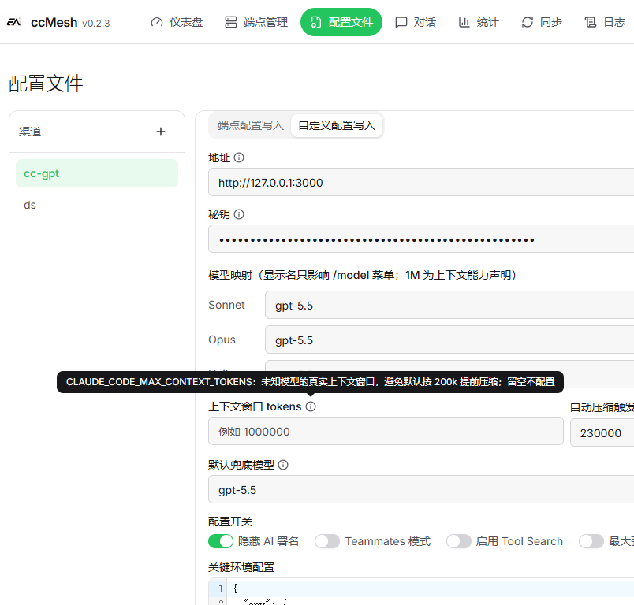Image resolution: width=634 pixels, height=605 pixels.
Task: Focus the 秘钥 password field
Action: (421, 239)
